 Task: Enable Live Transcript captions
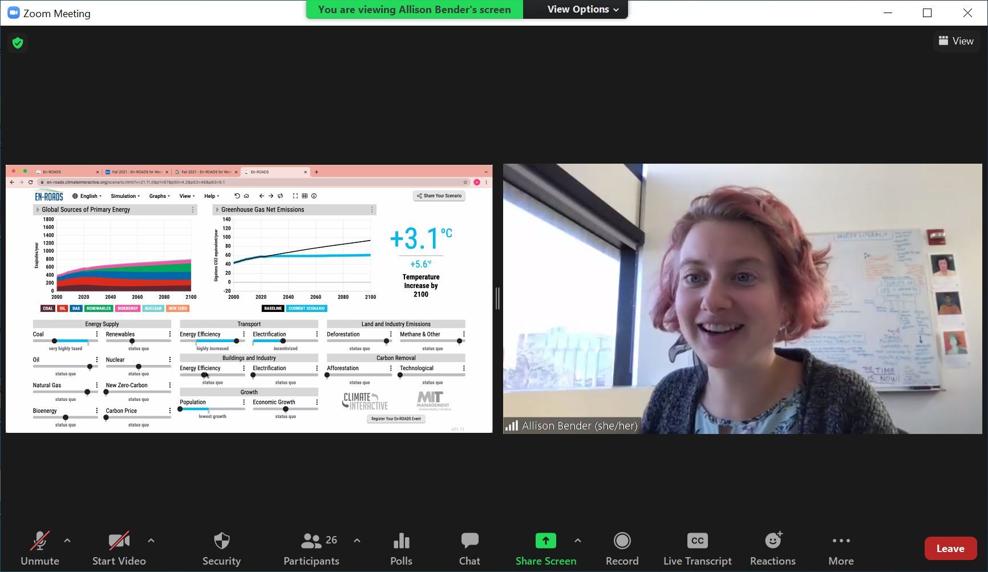[x=697, y=541]
